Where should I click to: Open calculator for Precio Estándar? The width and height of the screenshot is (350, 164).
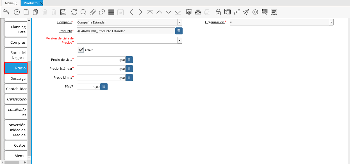point(129,69)
